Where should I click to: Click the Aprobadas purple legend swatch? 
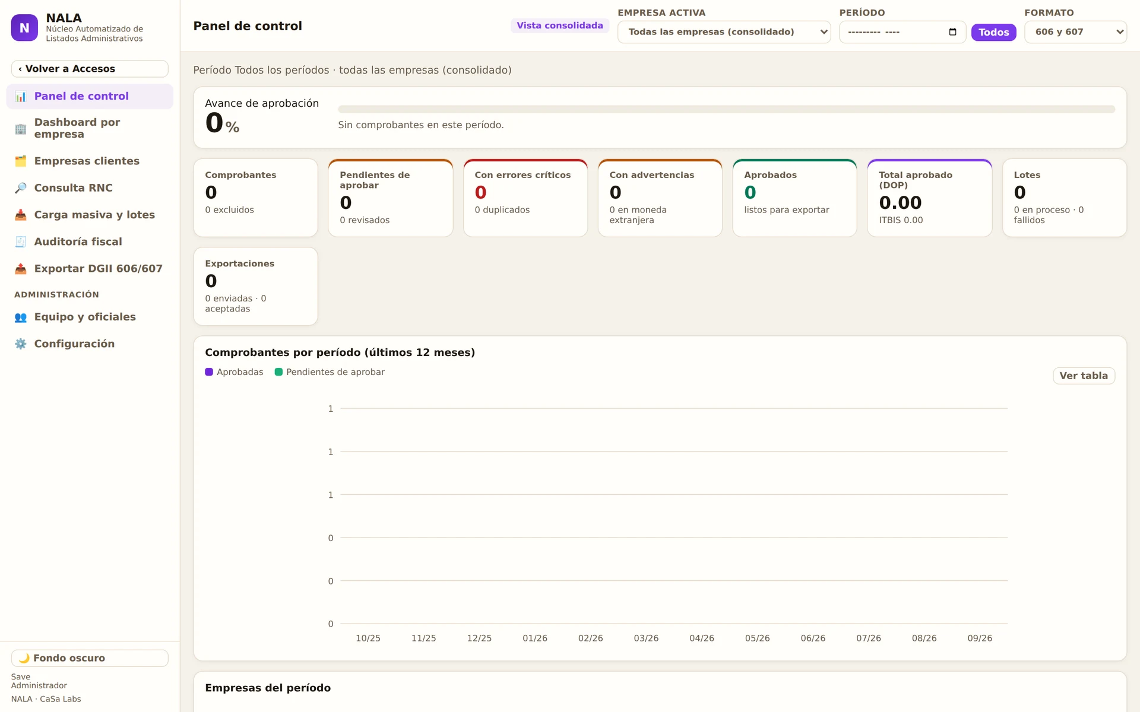tap(209, 372)
